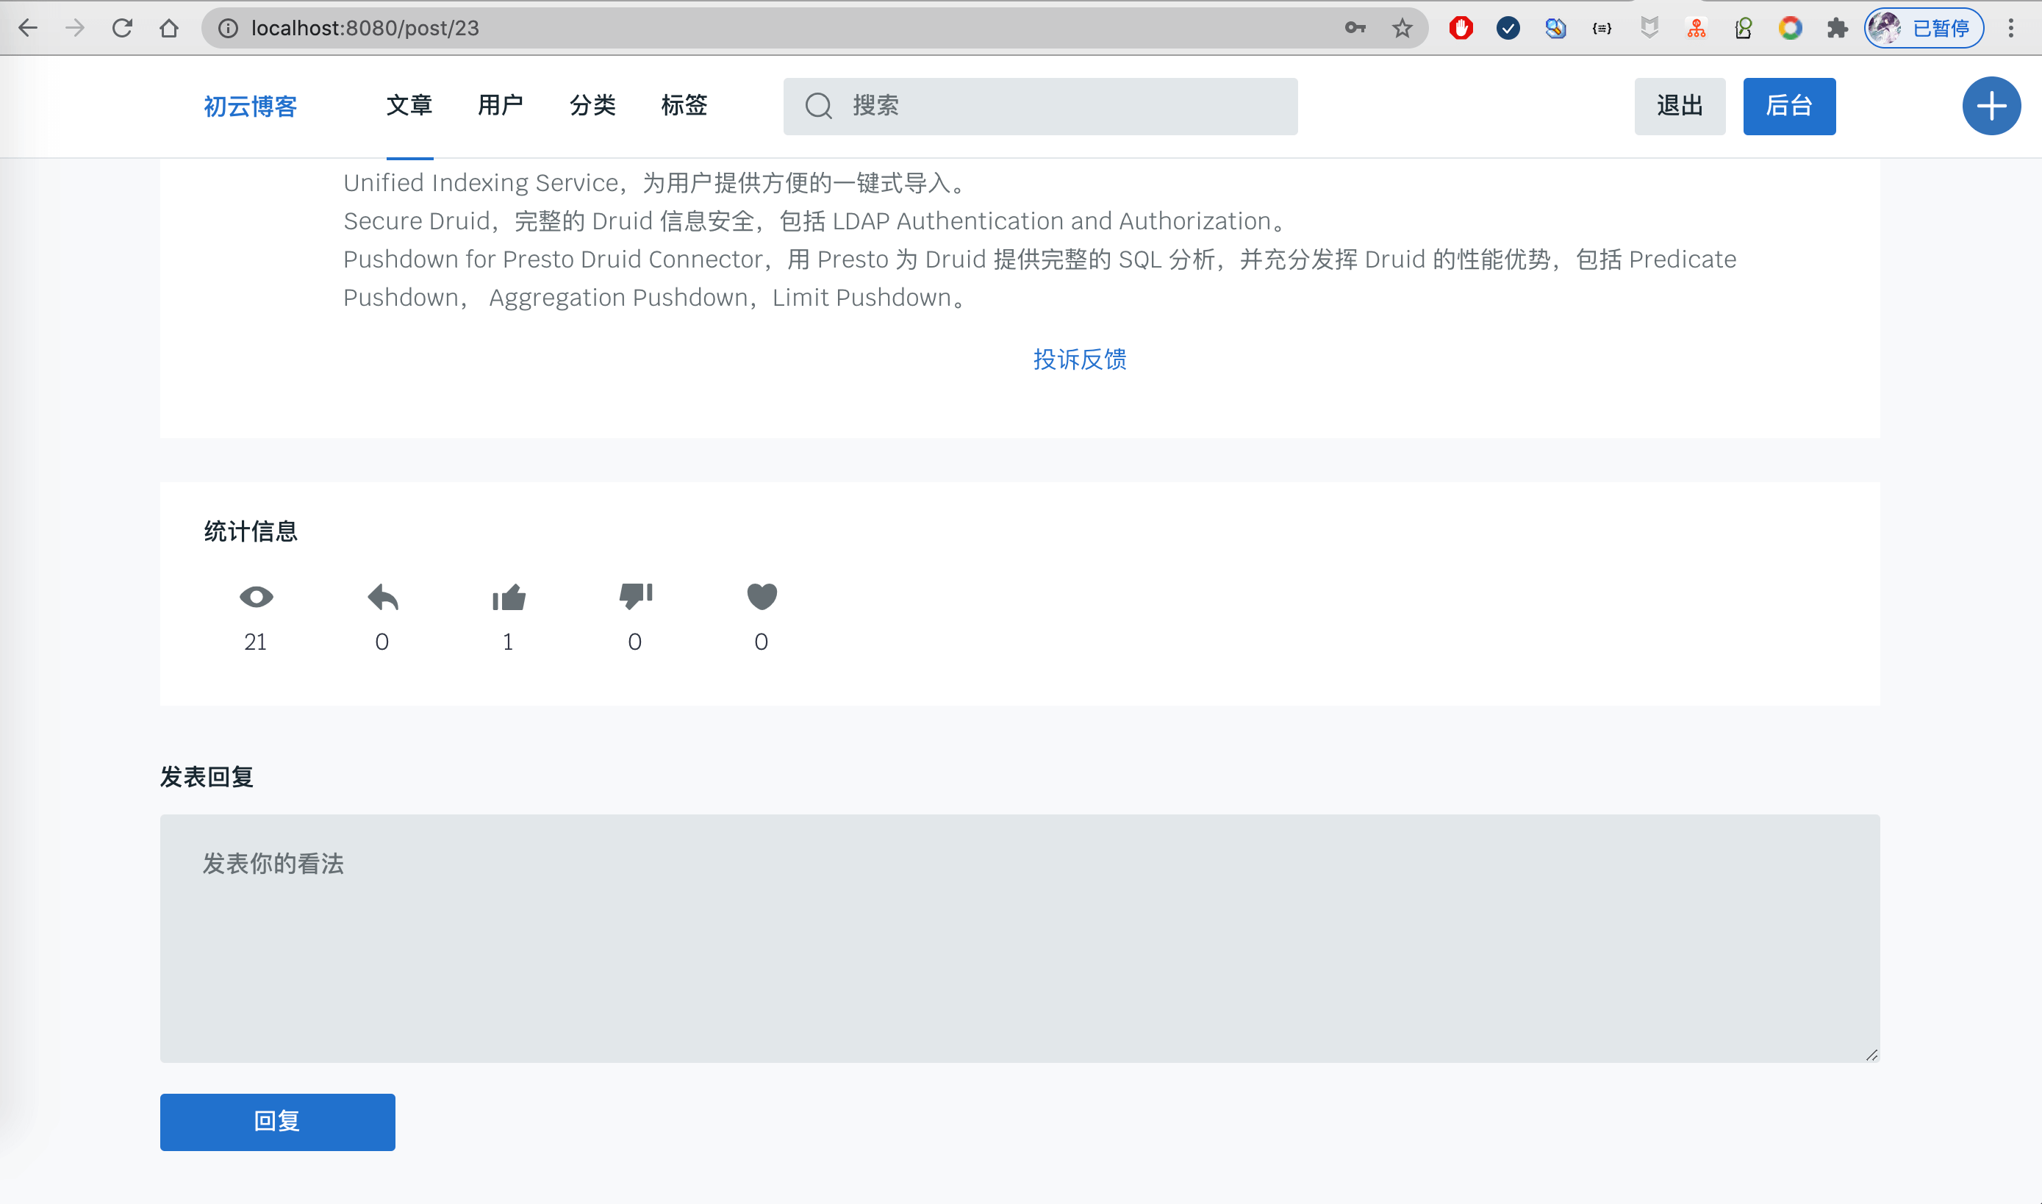Open Chrome three-dot menu
2042x1204 pixels.
tap(2010, 29)
